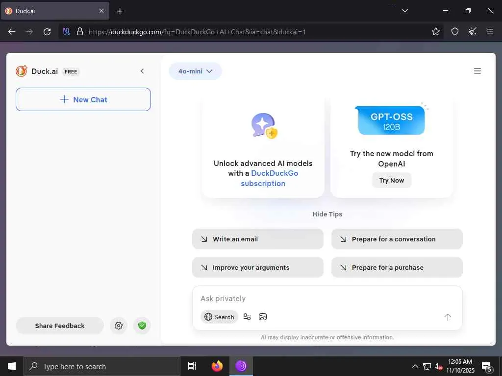Click the Windows taskbar search box
This screenshot has width=502, height=376.
click(x=102, y=366)
